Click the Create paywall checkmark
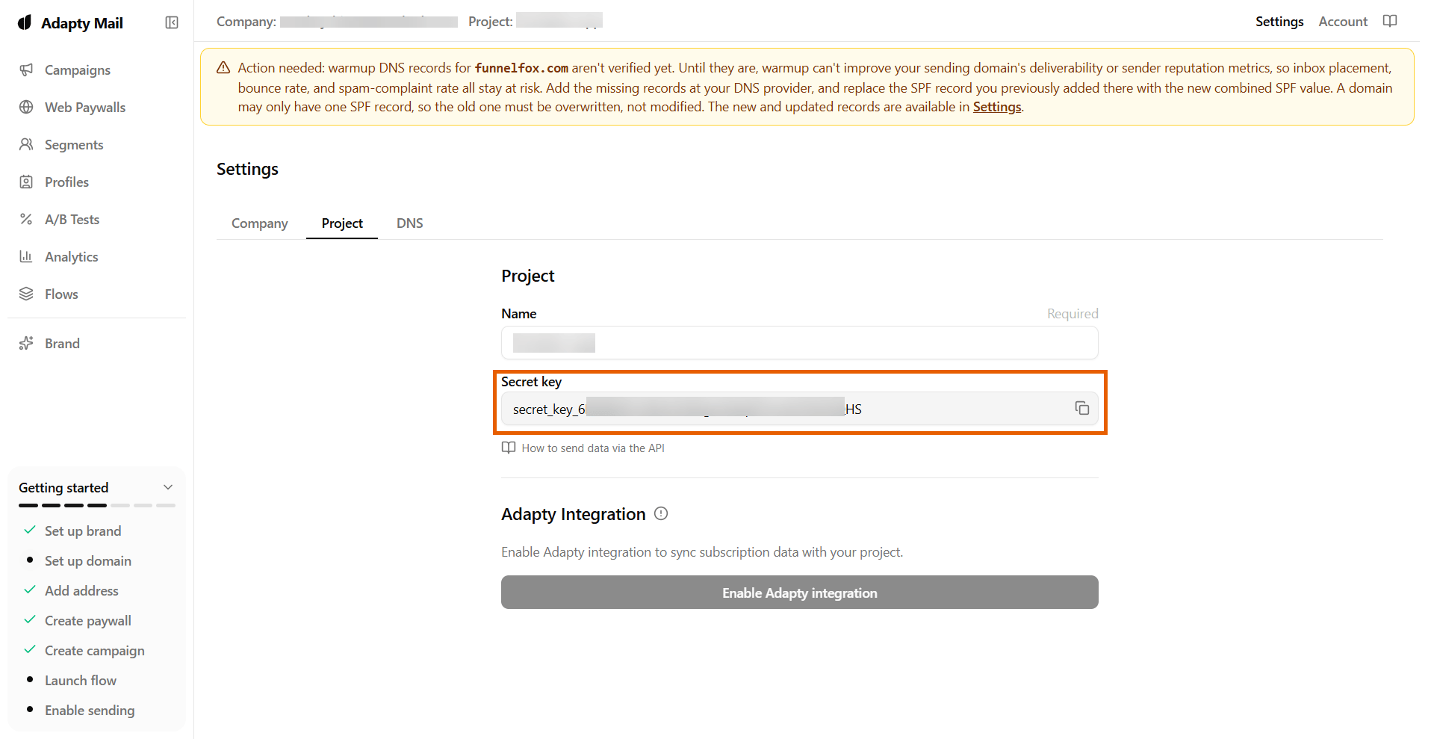Image resolution: width=1434 pixels, height=739 pixels. click(x=30, y=619)
